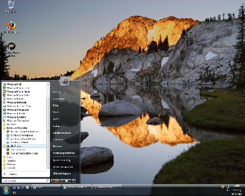Click Hilfe und Support in the Start menu
Viewport: 245px width, 196px height.
click(62, 173)
